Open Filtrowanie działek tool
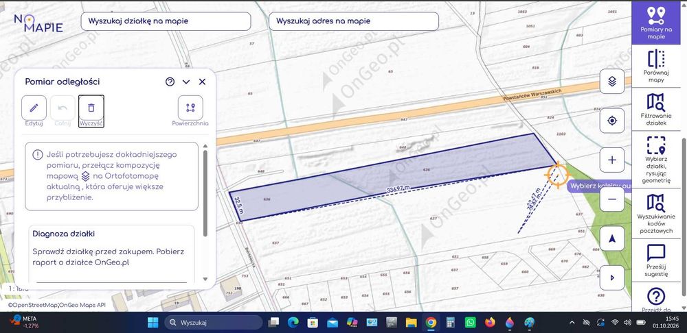The image size is (687, 333). pos(656,109)
